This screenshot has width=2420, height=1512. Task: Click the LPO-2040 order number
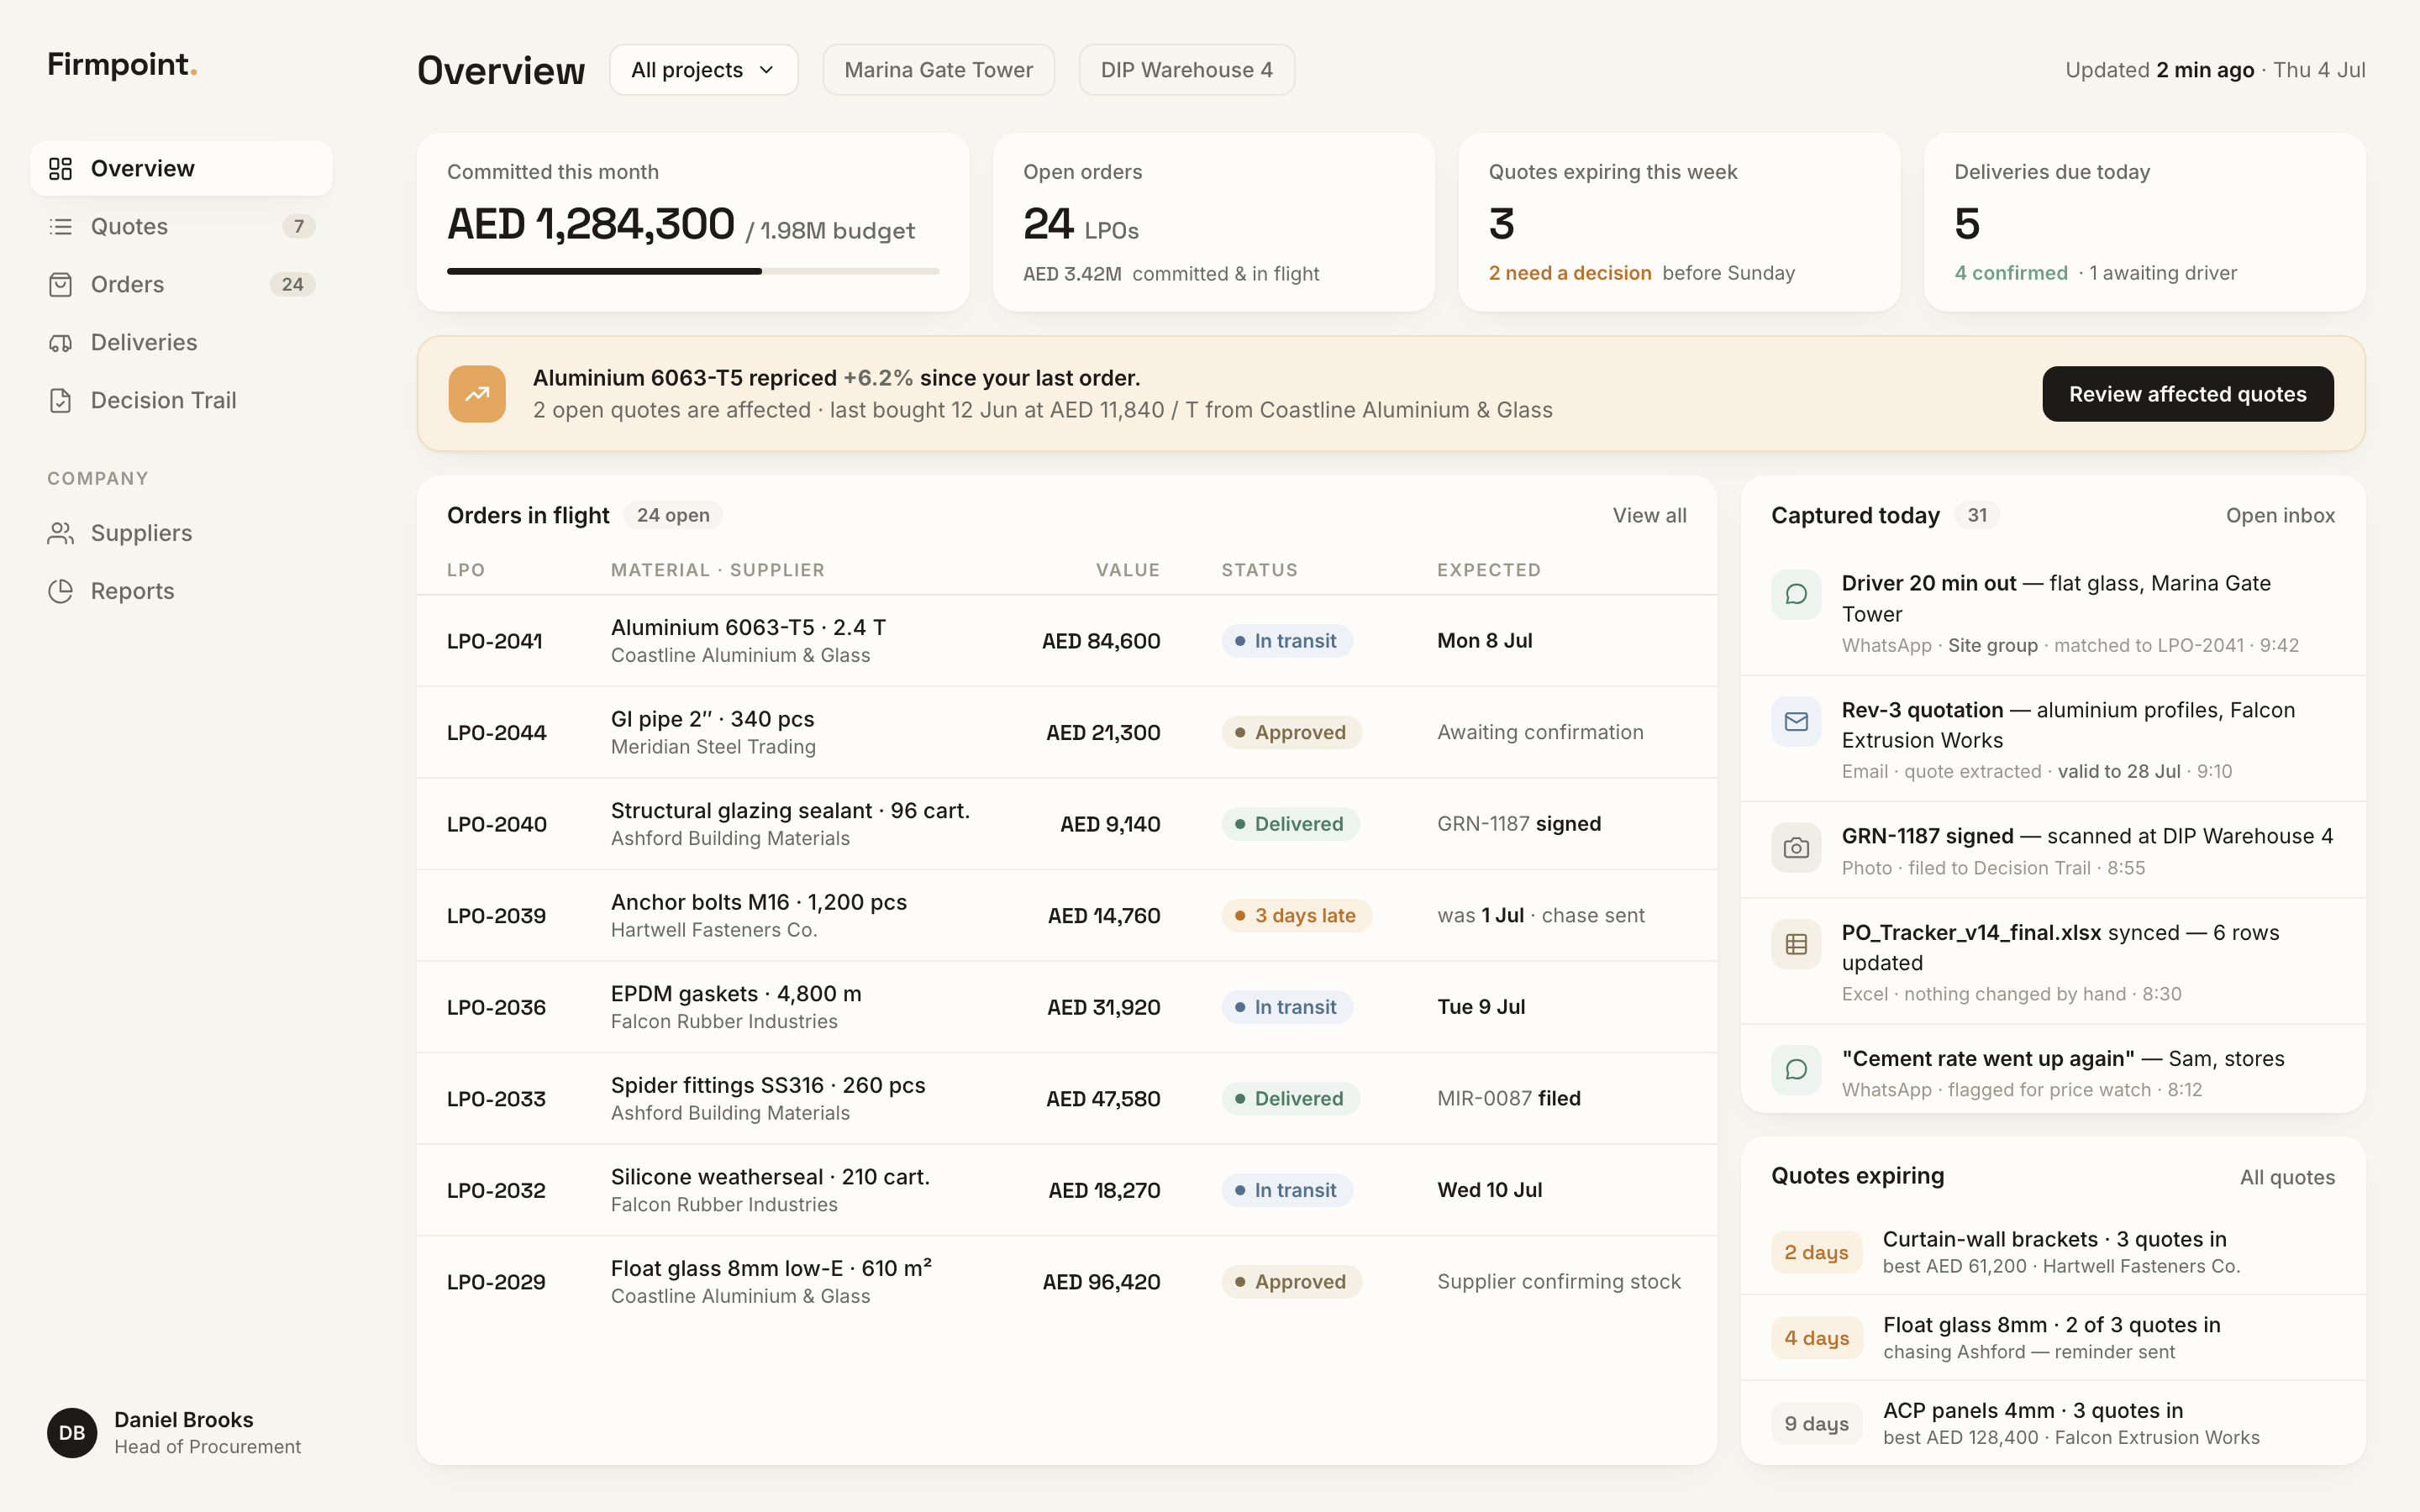click(497, 824)
